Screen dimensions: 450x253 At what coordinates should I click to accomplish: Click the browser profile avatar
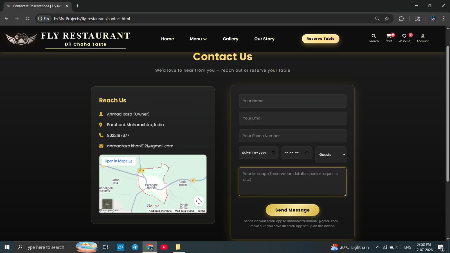pyautogui.click(x=433, y=19)
